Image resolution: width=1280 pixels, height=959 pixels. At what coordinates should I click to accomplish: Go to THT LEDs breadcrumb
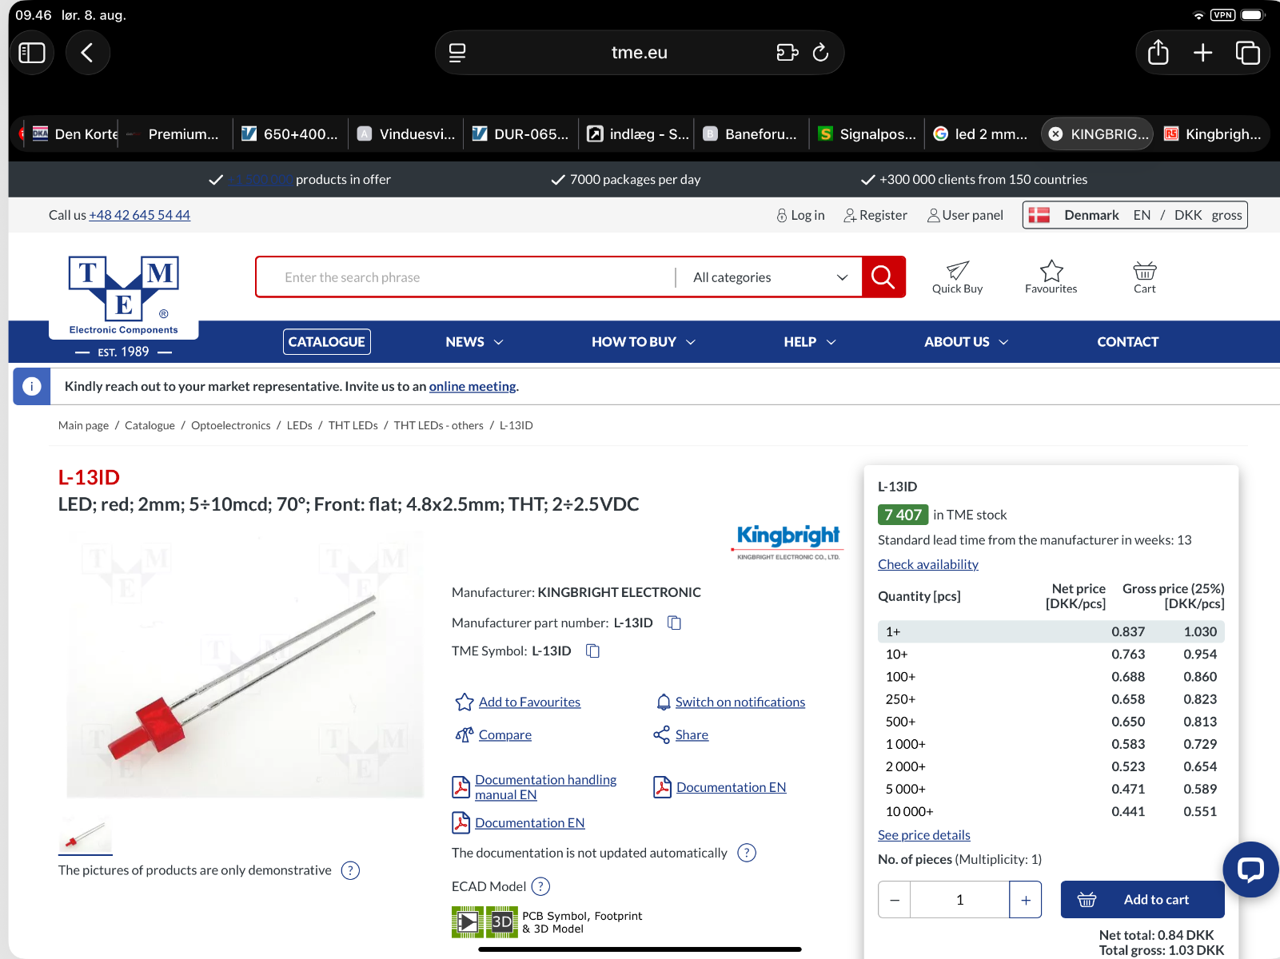(x=353, y=425)
